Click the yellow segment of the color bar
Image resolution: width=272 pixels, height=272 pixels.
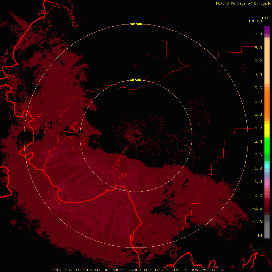[x=267, y=129]
